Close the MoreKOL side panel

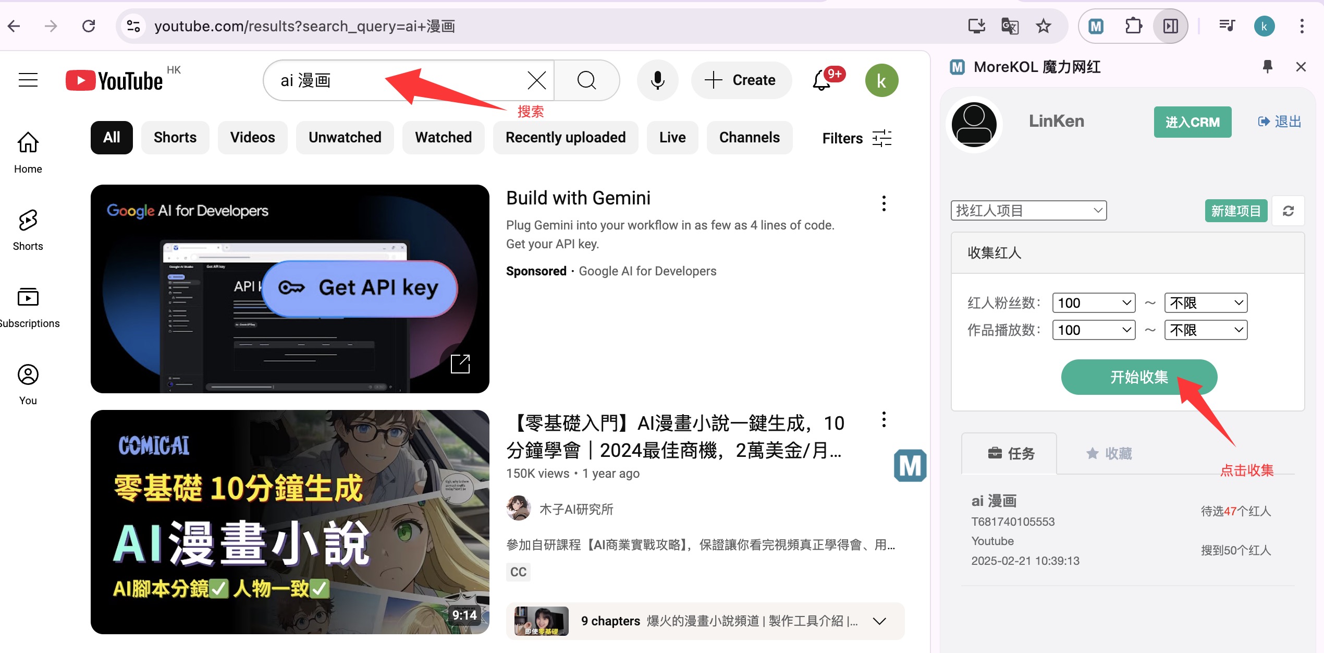click(x=1301, y=67)
